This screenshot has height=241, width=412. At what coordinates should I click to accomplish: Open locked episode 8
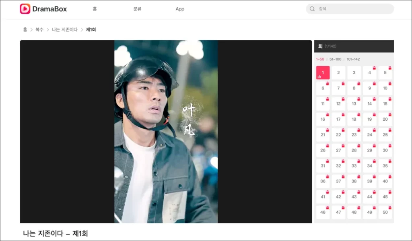click(354, 88)
